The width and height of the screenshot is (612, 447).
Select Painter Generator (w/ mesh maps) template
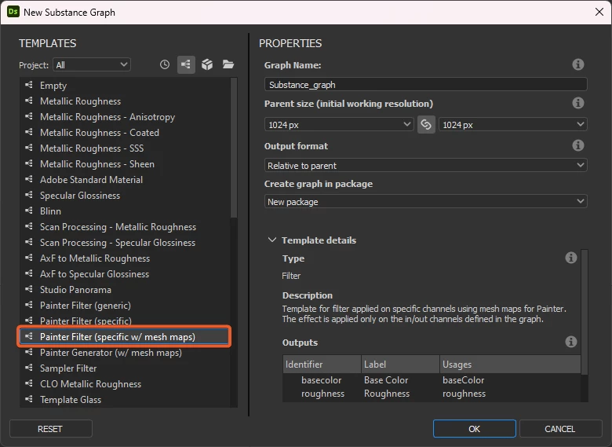click(125, 353)
